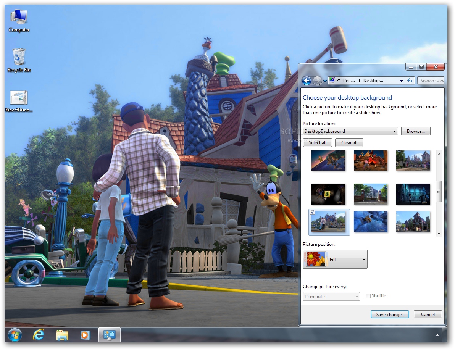Open the Recycle Bin icon
This screenshot has width=455, height=350.
[x=19, y=60]
